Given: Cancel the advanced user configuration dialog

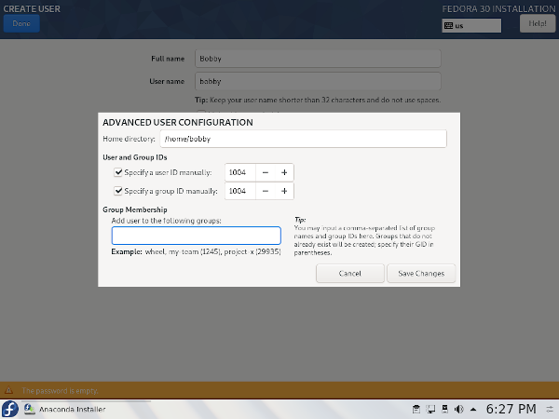Looking at the screenshot, I should coord(350,274).
